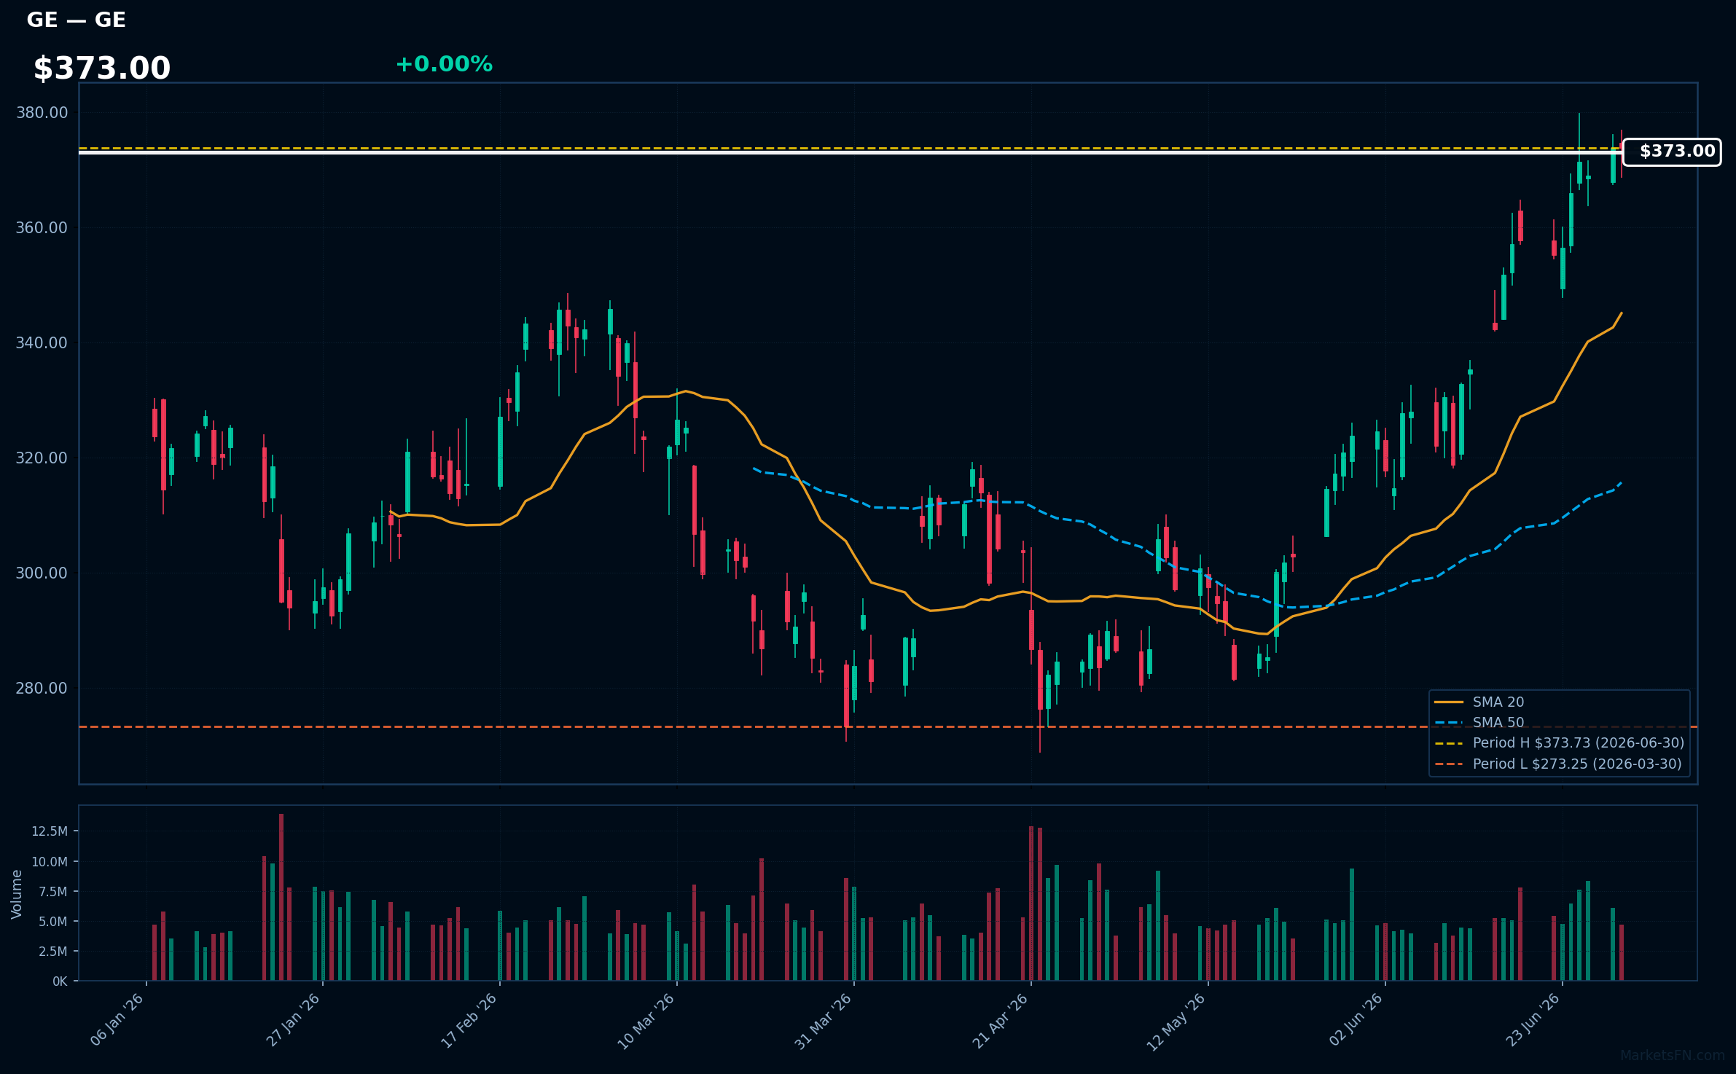Click the 360.00 price axis label

tap(42, 228)
